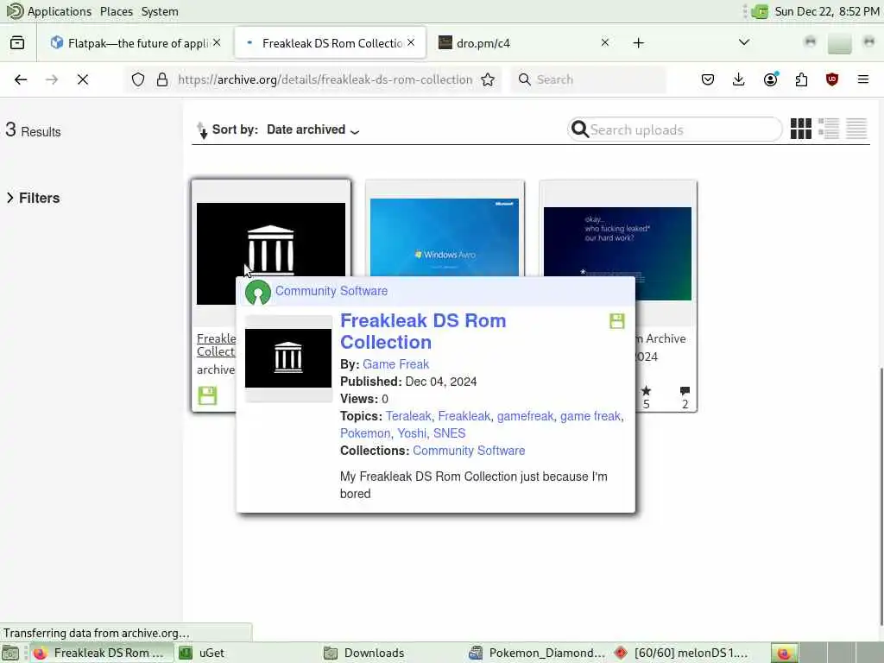884x663 pixels.
Task: Switch to the Flatpak tab
Action: (x=136, y=43)
